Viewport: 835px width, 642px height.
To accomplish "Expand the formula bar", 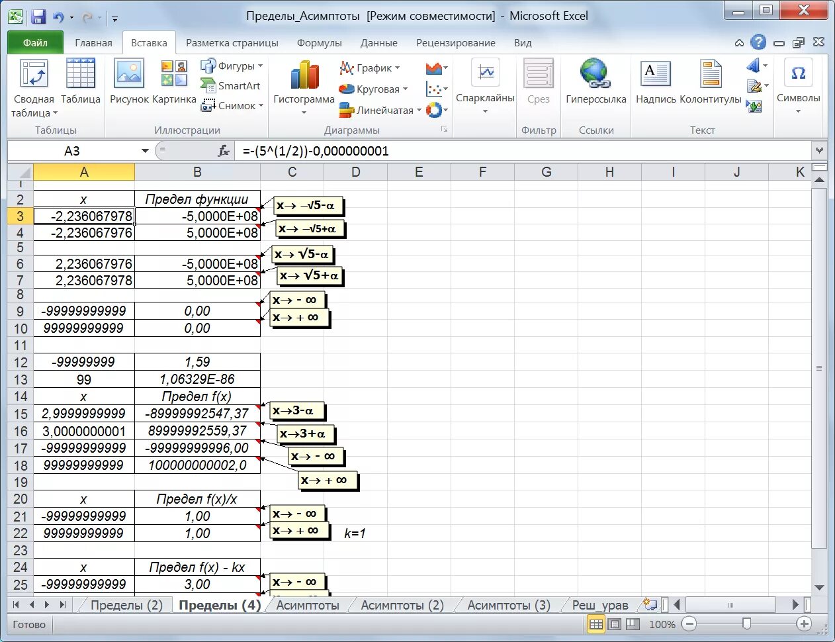I will point(820,151).
